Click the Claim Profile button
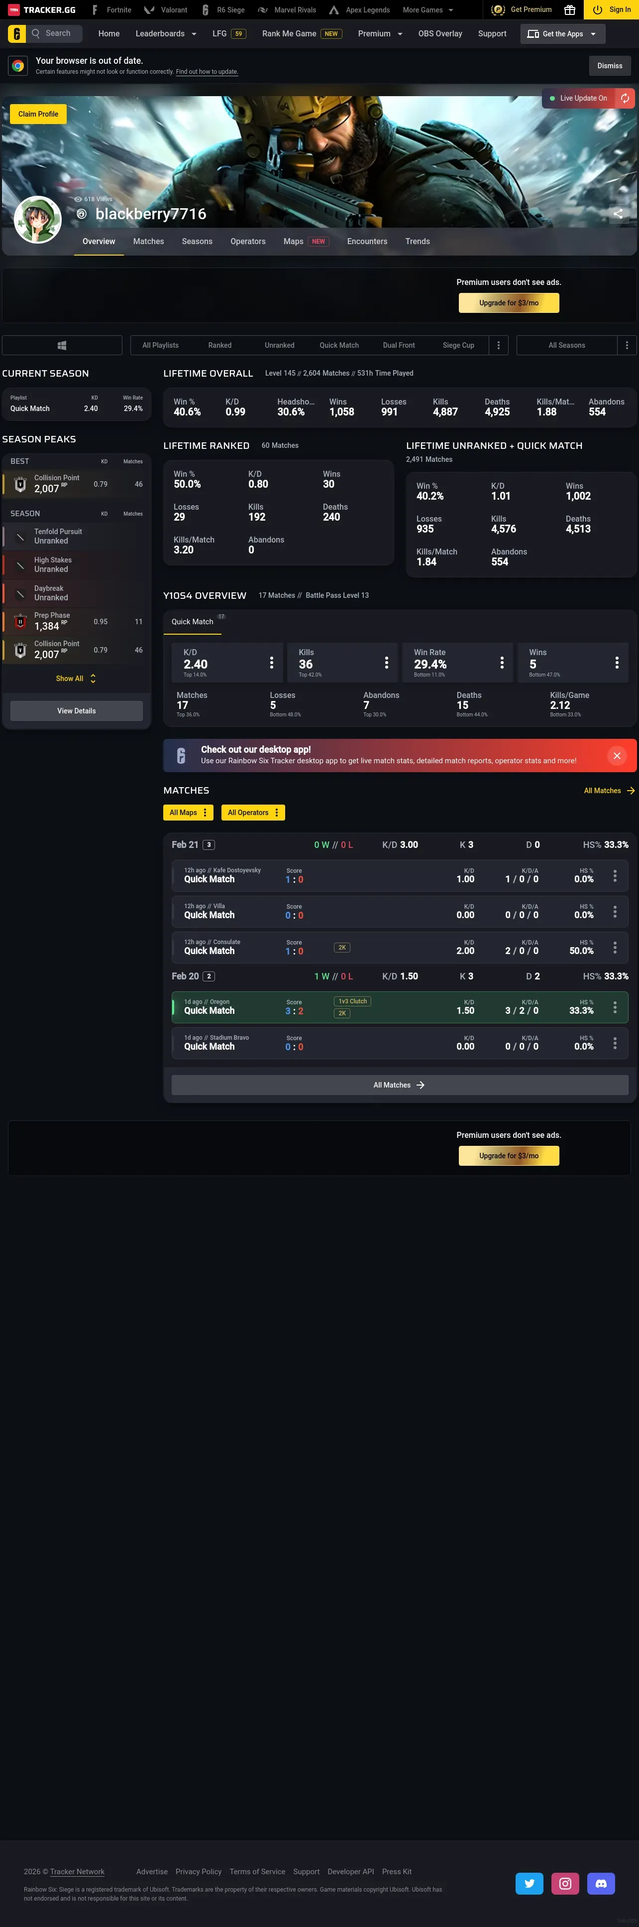Image resolution: width=639 pixels, height=1927 pixels. (x=38, y=114)
